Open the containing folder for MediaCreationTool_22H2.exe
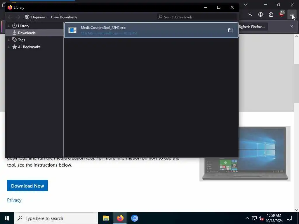Screen dimensions: 299x224 pos(230,30)
